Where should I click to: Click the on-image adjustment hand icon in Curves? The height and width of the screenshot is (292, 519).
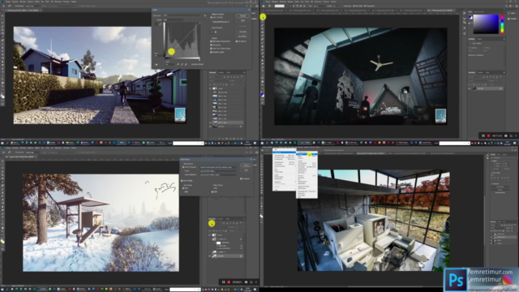[157, 65]
